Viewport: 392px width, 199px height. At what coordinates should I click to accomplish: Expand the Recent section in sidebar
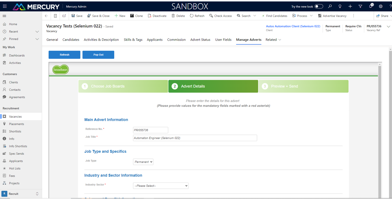(x=37, y=32)
